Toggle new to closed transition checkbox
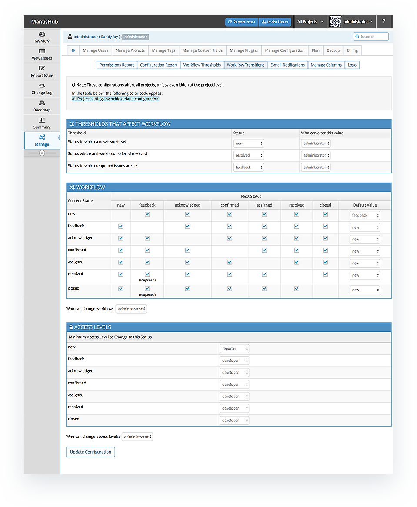417x507 pixels. [326, 214]
